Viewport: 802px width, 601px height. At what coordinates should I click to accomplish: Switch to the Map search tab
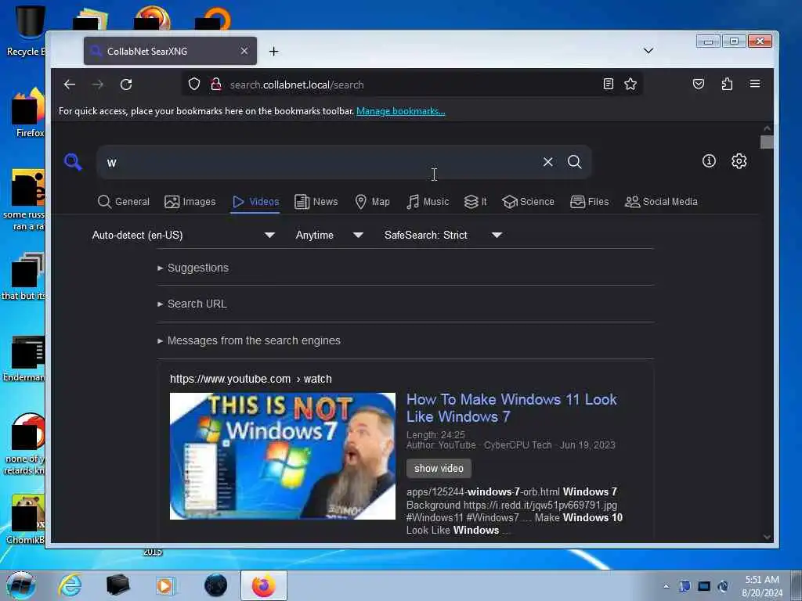pos(372,202)
